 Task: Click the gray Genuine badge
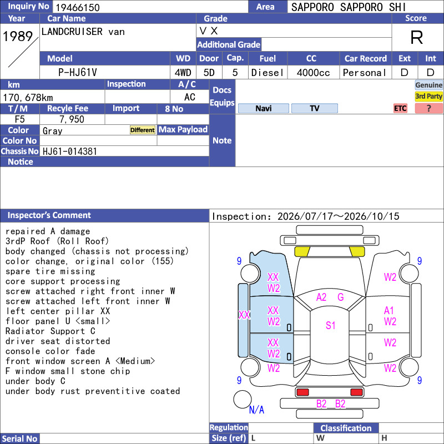428,85
